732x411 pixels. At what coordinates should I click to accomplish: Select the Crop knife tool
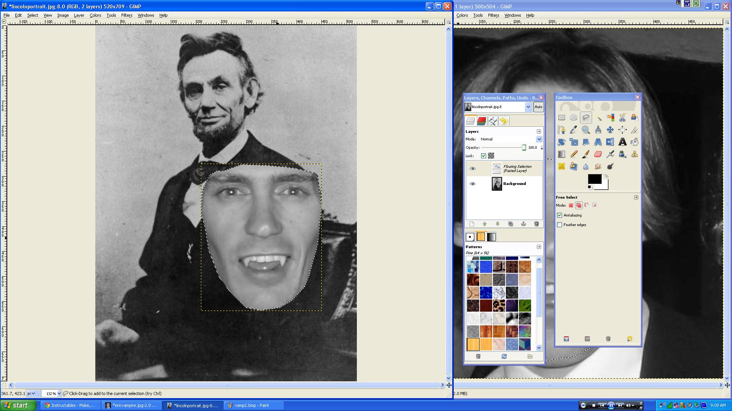point(634,130)
